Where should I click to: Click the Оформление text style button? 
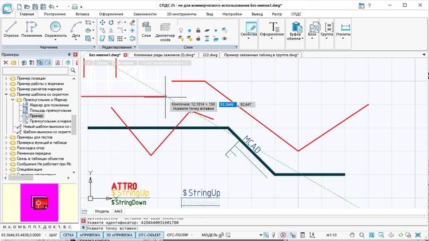coord(271,30)
